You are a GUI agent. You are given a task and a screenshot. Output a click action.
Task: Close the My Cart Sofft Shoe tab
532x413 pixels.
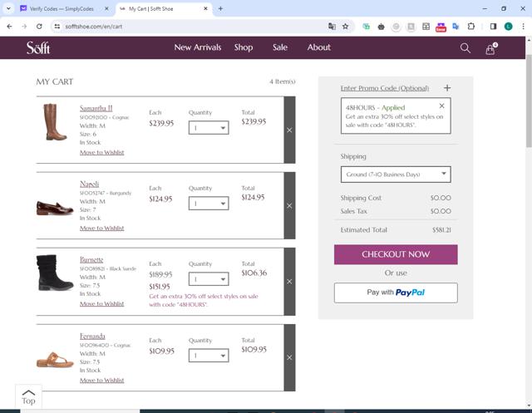click(205, 8)
